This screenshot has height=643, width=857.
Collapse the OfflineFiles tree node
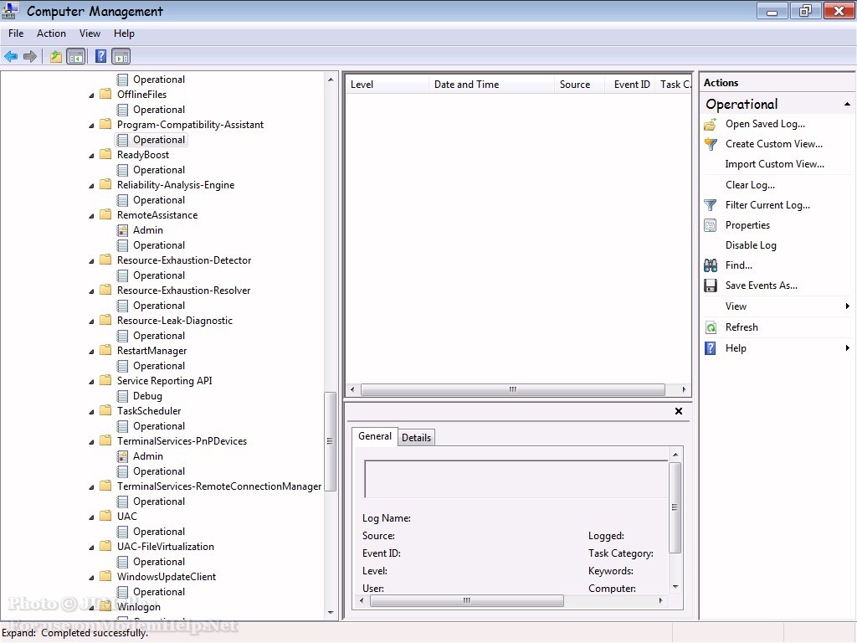(91, 95)
